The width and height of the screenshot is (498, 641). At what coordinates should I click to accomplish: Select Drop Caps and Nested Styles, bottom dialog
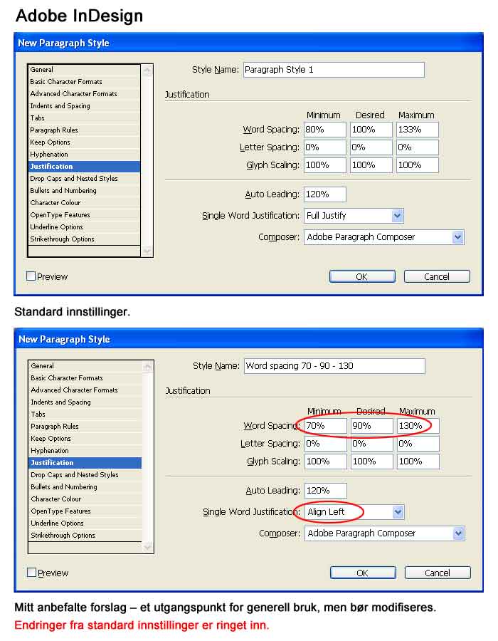[85, 474]
